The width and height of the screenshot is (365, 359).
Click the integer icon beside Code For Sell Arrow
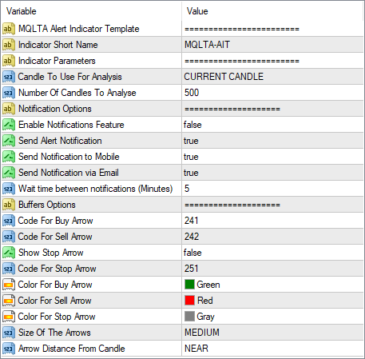[9, 237]
